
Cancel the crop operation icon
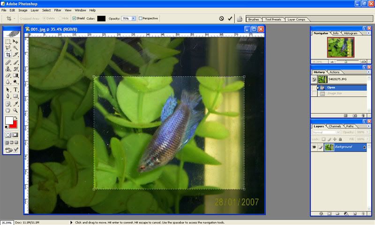[221, 18]
